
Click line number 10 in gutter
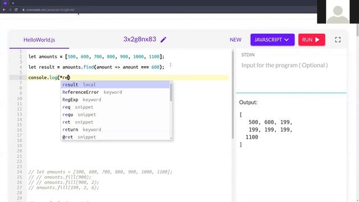(x=19, y=99)
